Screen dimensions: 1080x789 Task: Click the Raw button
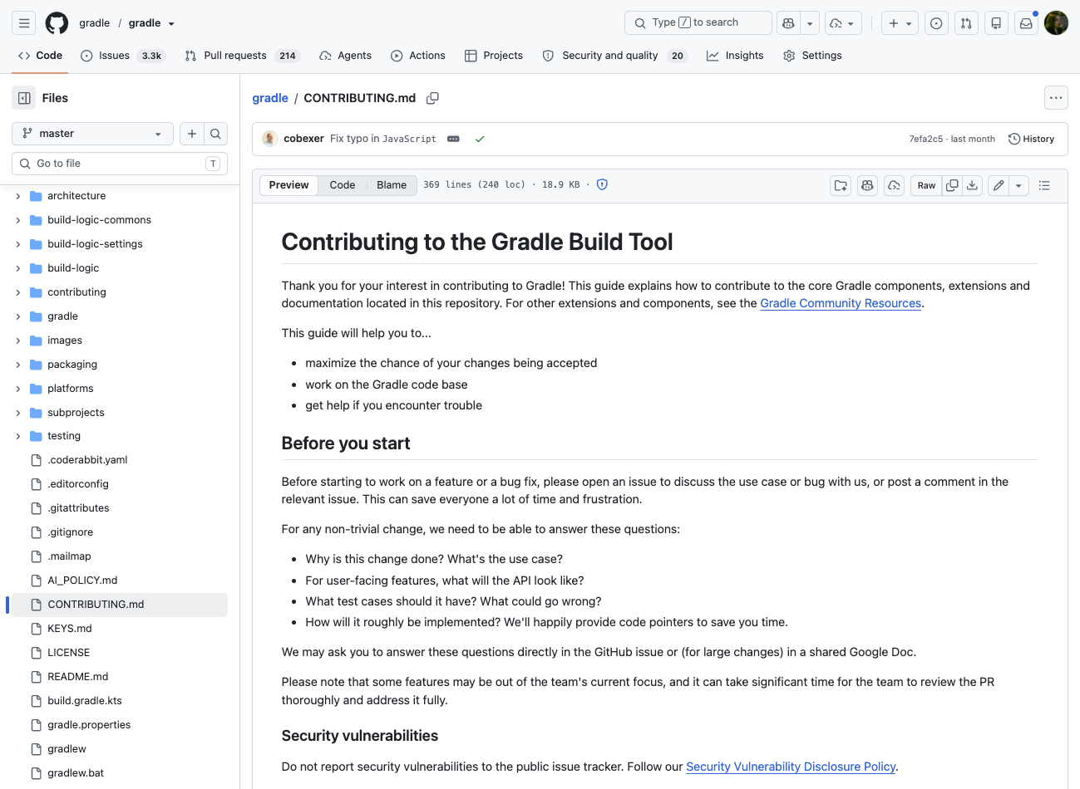927,185
